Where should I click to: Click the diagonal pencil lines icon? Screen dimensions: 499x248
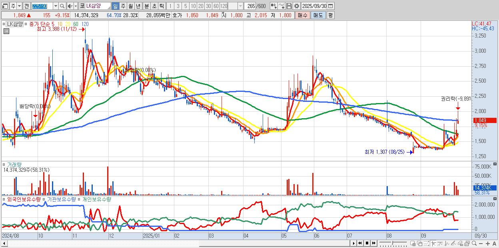point(453,243)
